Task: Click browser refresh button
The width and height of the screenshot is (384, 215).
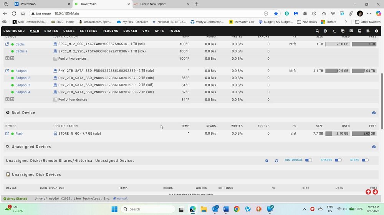Action: point(14,13)
